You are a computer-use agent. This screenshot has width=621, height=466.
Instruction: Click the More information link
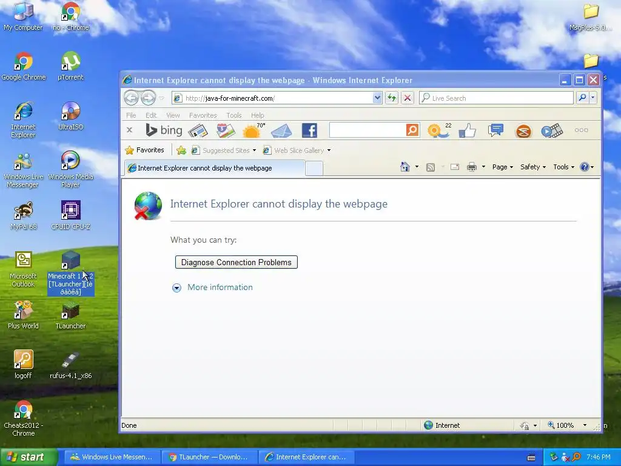[220, 287]
